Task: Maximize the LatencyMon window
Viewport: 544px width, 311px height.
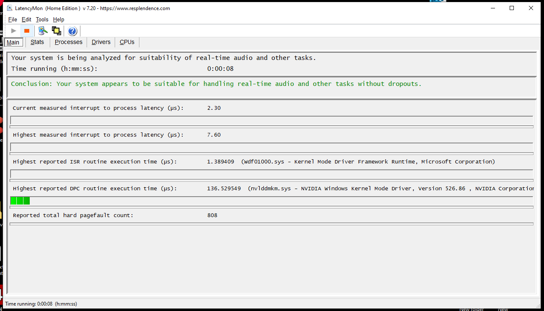Action: tap(512, 8)
